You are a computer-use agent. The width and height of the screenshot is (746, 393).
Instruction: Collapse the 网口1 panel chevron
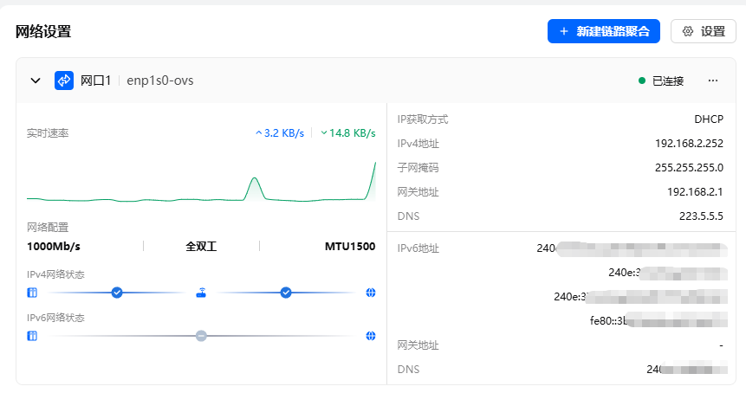[36, 81]
